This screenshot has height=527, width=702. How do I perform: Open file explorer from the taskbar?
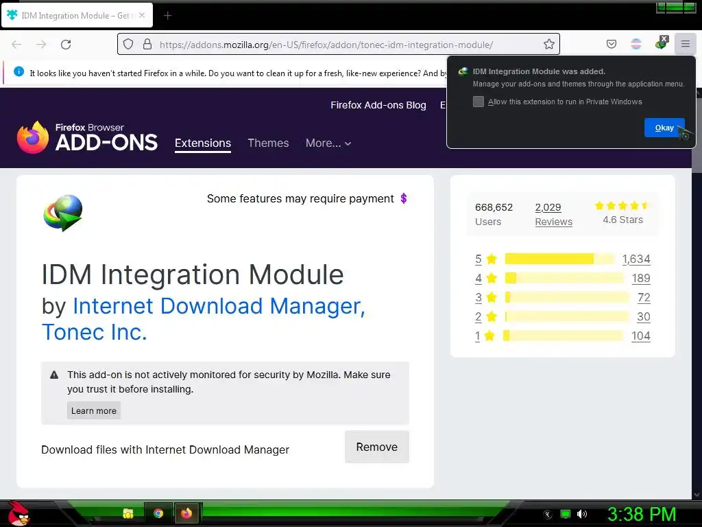pos(128,513)
